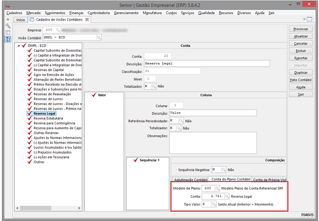Viewport: 319px width, 221px height.
Task: Click the lookup magnifier beside Visão Contábil
Action: tap(99, 37)
